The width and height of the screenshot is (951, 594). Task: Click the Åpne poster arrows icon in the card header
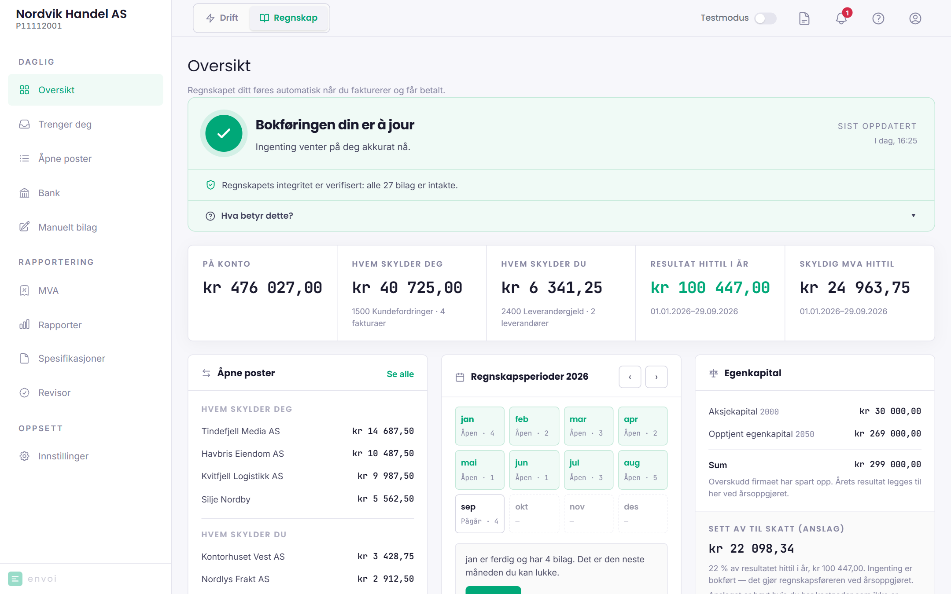(x=206, y=373)
